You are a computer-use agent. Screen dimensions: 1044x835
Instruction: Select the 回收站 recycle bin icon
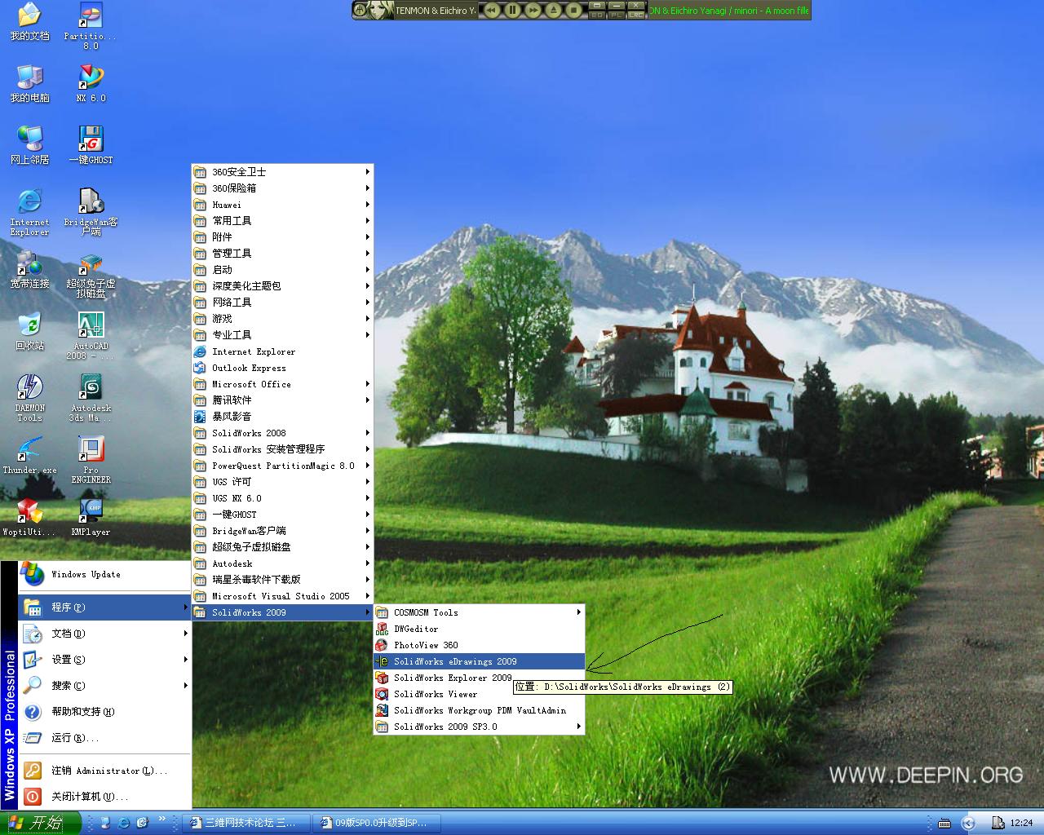pyautogui.click(x=29, y=332)
